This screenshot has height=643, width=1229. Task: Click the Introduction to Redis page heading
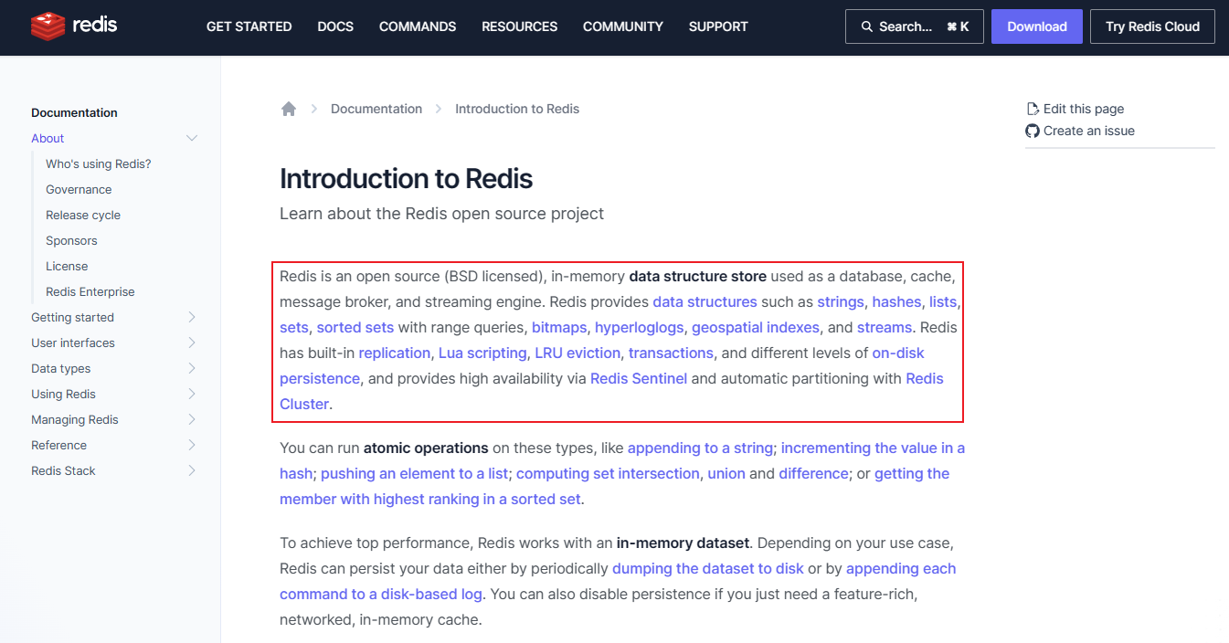pyautogui.click(x=407, y=178)
